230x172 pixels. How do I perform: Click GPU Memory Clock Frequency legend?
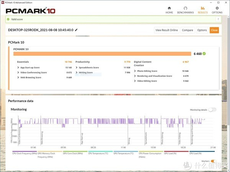tap(50, 154)
